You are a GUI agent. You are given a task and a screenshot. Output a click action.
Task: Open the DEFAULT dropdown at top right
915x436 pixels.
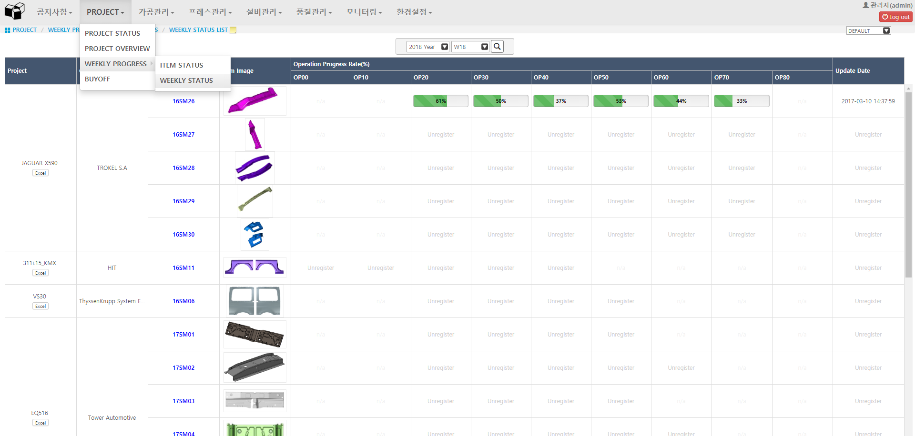(868, 31)
